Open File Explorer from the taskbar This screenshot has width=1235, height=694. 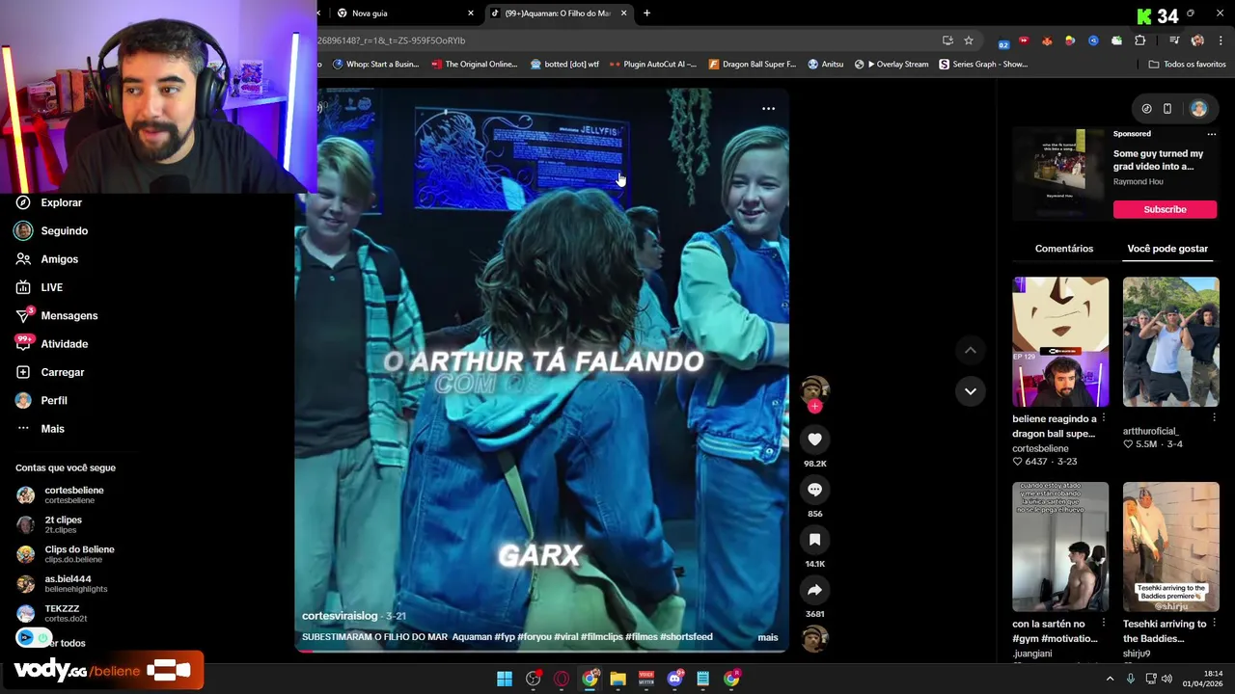[617, 679]
